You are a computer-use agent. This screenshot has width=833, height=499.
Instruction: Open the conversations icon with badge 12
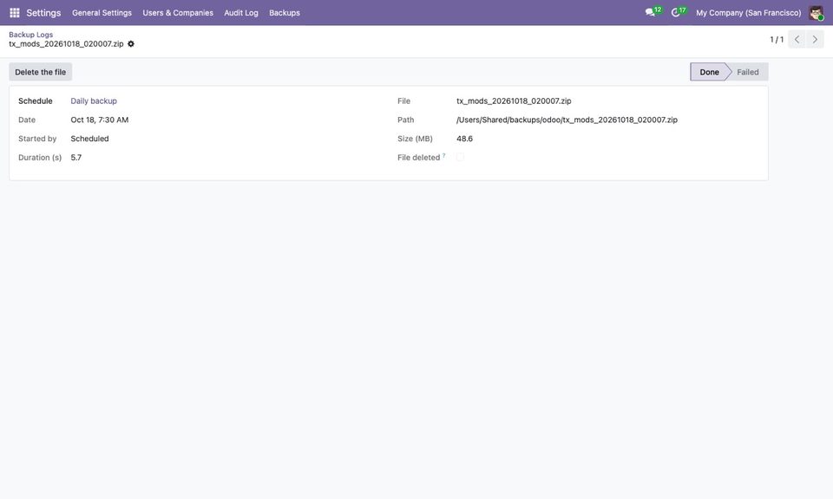click(x=653, y=11)
